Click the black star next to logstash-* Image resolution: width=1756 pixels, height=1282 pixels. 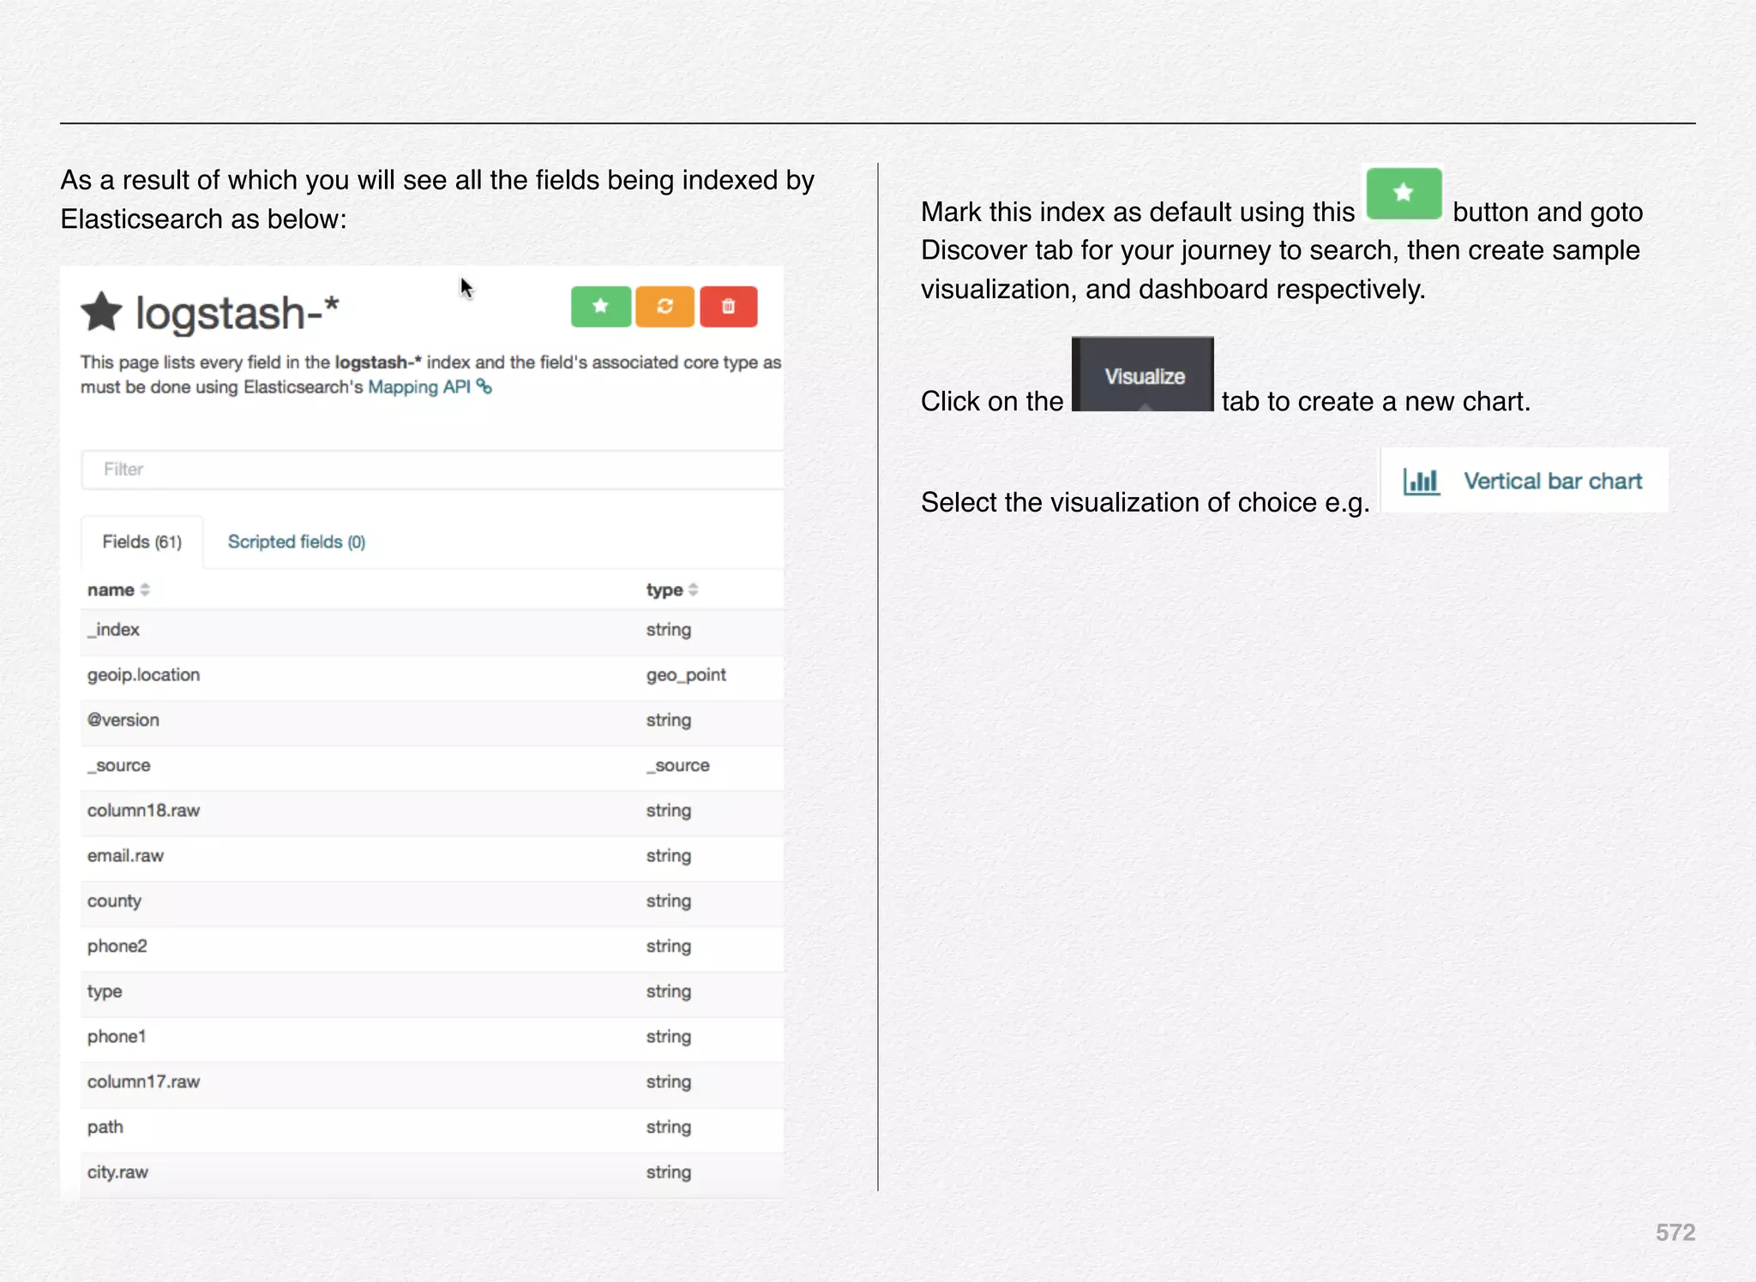pyautogui.click(x=102, y=312)
